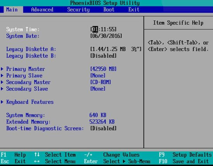Open the Keyboard Features sub-menu label
The height and width of the screenshot is (166, 213).
30,102
